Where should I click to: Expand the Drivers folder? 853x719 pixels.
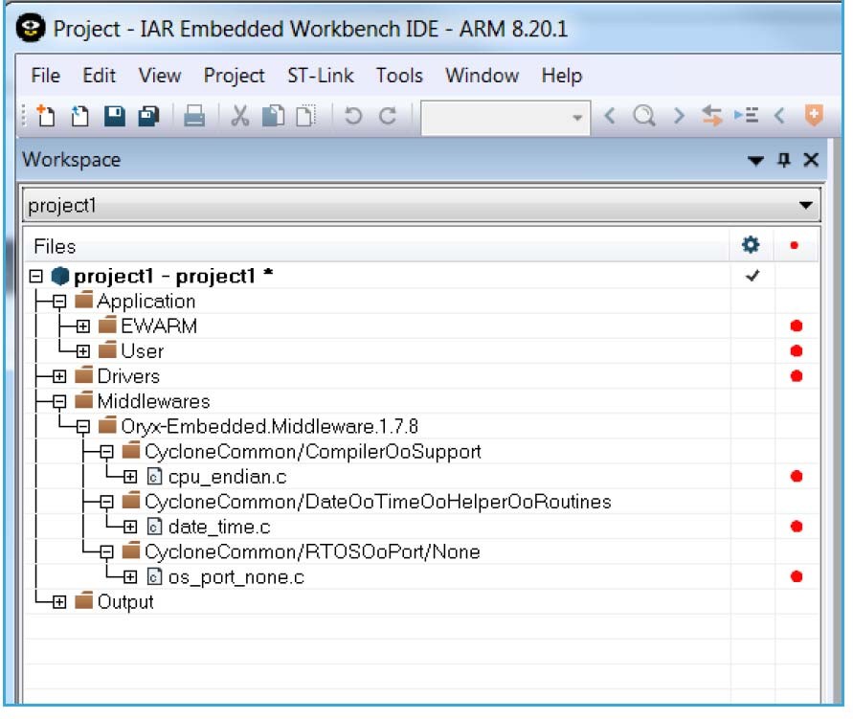pyautogui.click(x=59, y=376)
